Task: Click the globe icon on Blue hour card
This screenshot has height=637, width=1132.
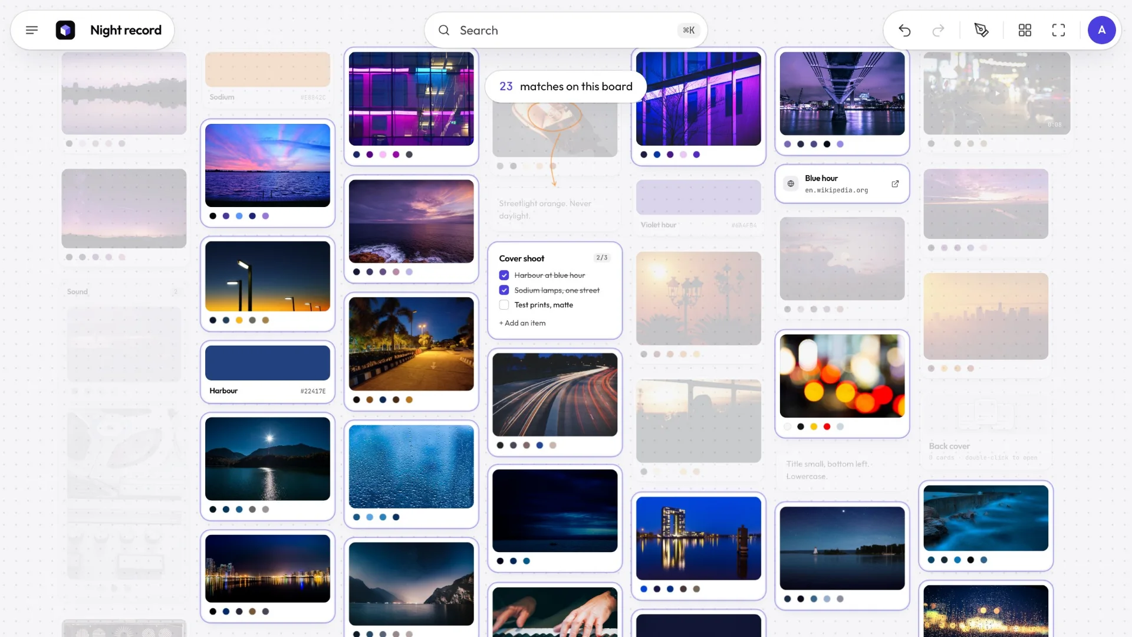Action: [x=791, y=184]
